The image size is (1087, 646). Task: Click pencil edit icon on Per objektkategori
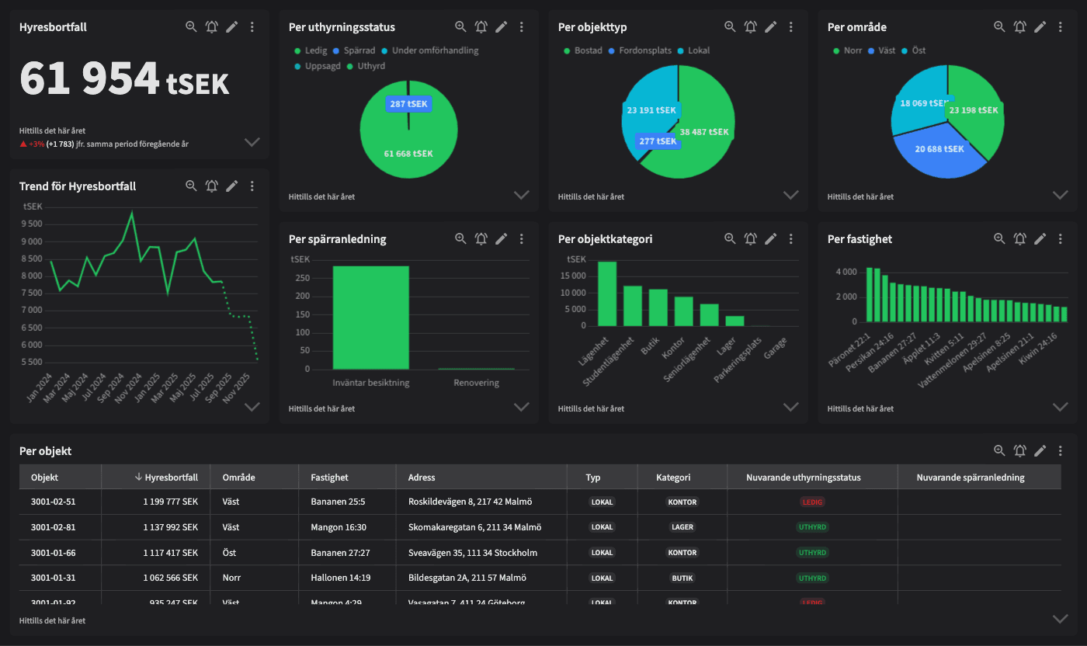770,238
